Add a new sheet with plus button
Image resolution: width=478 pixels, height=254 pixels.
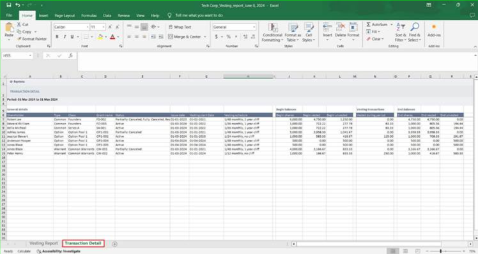point(114,244)
